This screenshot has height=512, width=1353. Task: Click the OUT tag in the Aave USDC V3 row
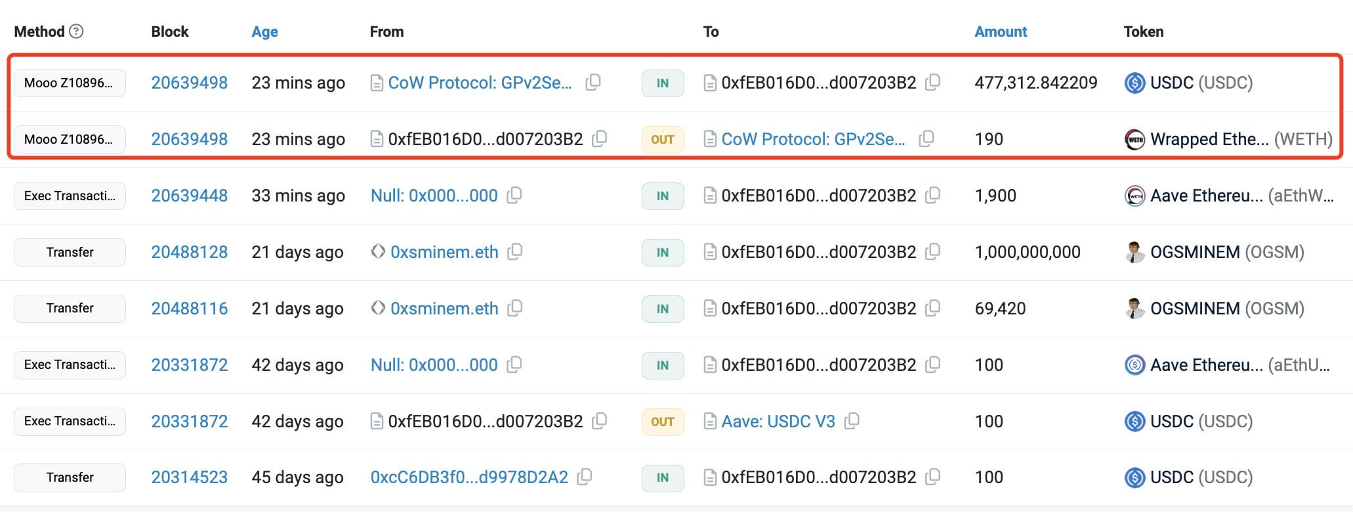pos(662,421)
